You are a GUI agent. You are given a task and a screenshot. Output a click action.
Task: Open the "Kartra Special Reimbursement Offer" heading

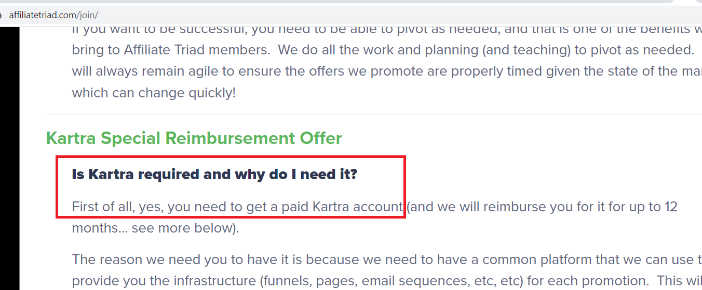(x=194, y=138)
